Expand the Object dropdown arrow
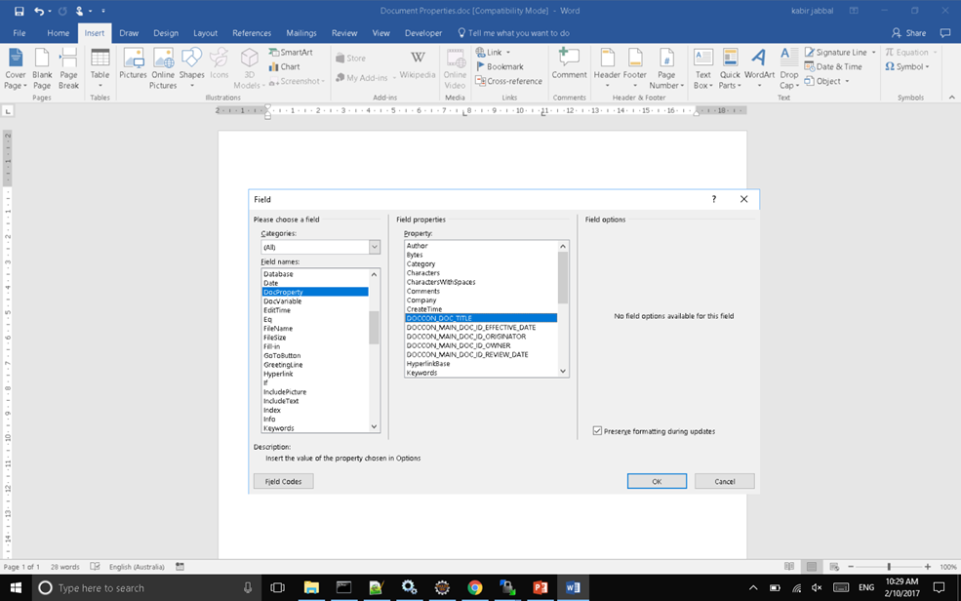Image resolution: width=961 pixels, height=601 pixels. click(x=847, y=82)
